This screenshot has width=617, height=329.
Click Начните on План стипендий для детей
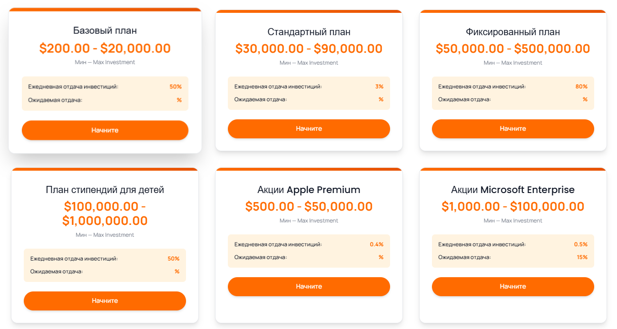(105, 301)
